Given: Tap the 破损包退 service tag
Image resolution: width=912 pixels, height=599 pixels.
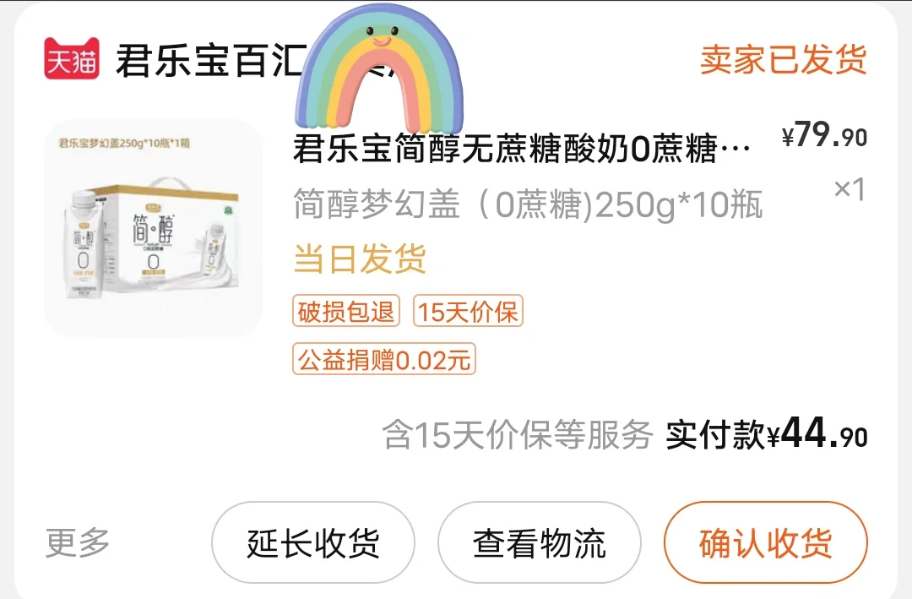Looking at the screenshot, I should 346,312.
